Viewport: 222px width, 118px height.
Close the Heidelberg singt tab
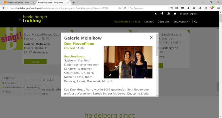tap(68, 3)
